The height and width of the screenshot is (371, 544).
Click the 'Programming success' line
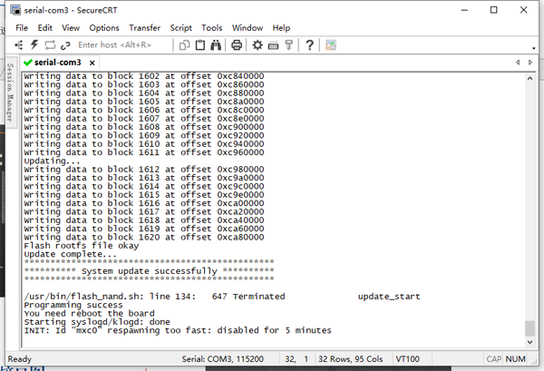[x=73, y=305]
